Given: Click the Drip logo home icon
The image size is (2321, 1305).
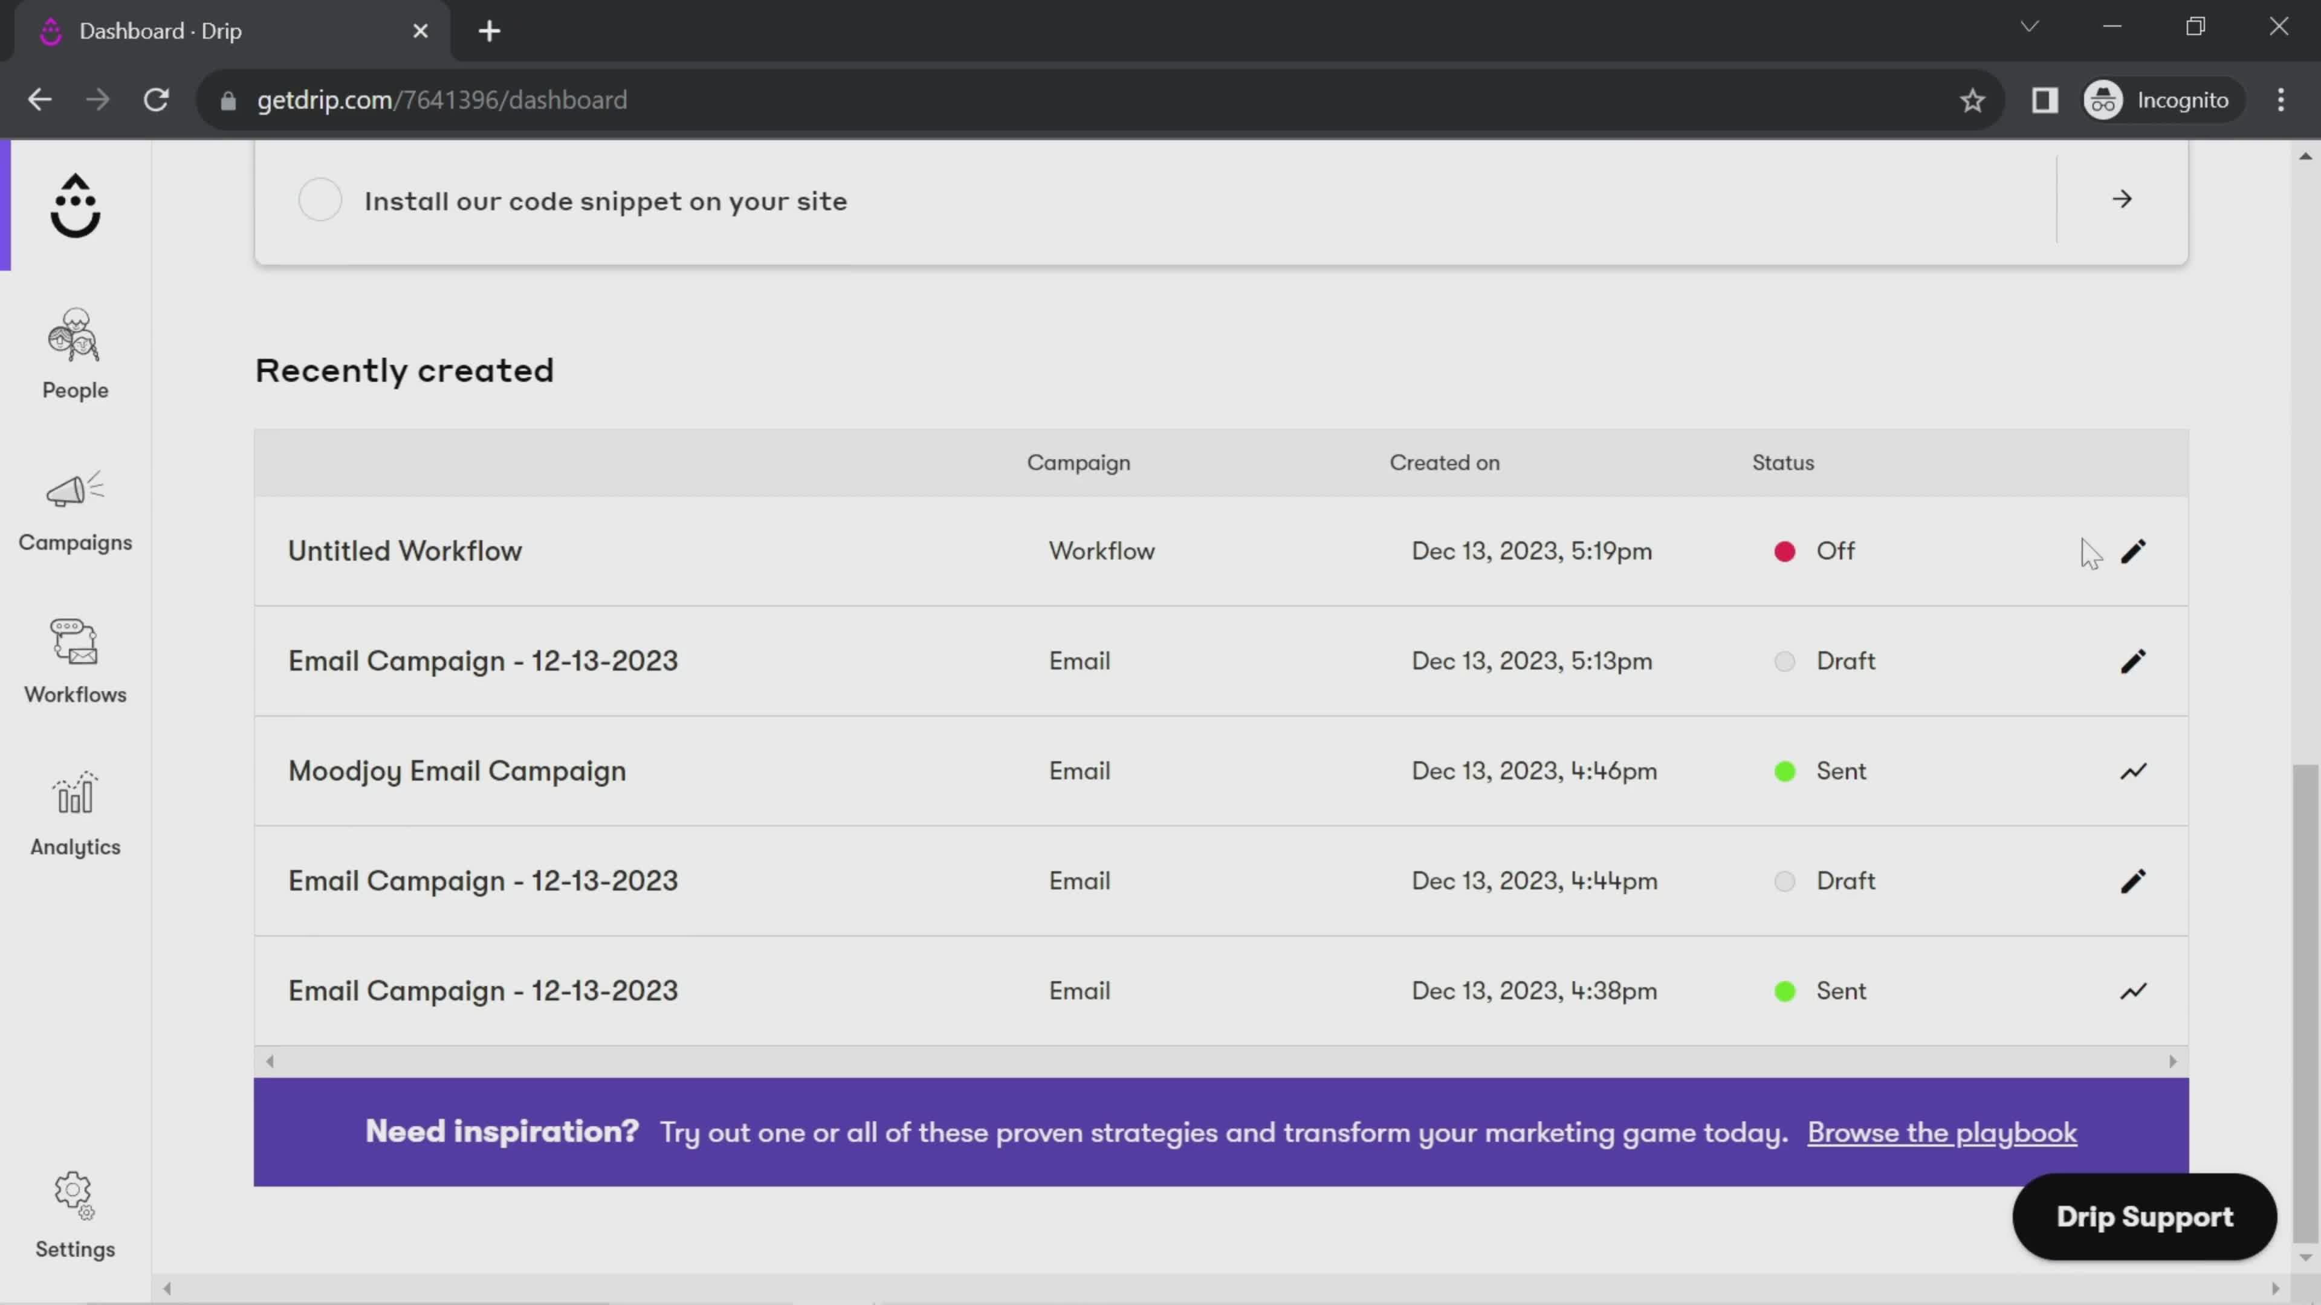Looking at the screenshot, I should point(75,205).
